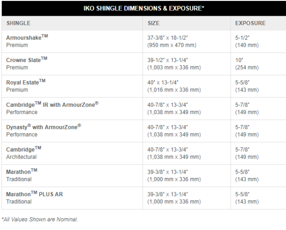Screen dimensions: 286x230
Task: Click the EXPOSURE column header
Action: pyautogui.click(x=250, y=23)
